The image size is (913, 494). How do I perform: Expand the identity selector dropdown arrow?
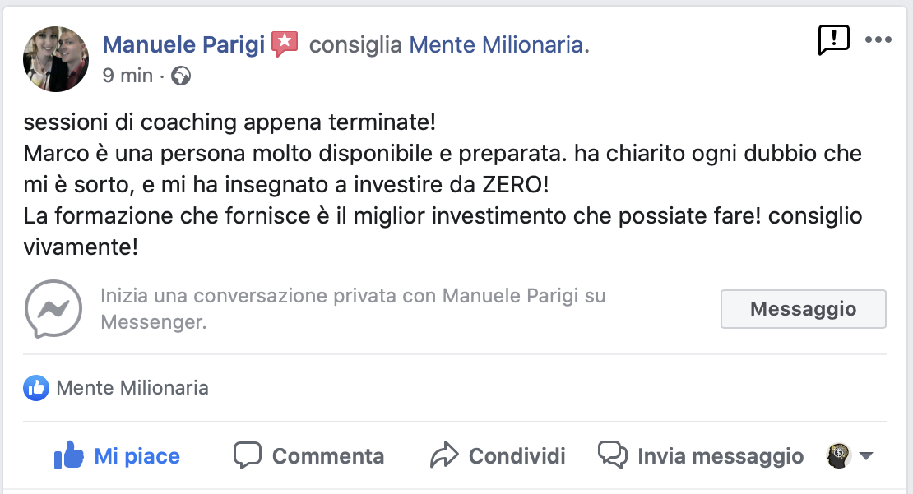pos(865,455)
